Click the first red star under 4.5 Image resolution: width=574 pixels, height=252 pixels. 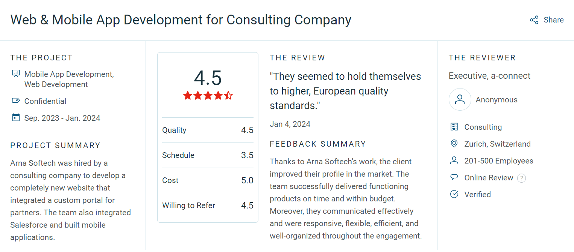coord(187,95)
